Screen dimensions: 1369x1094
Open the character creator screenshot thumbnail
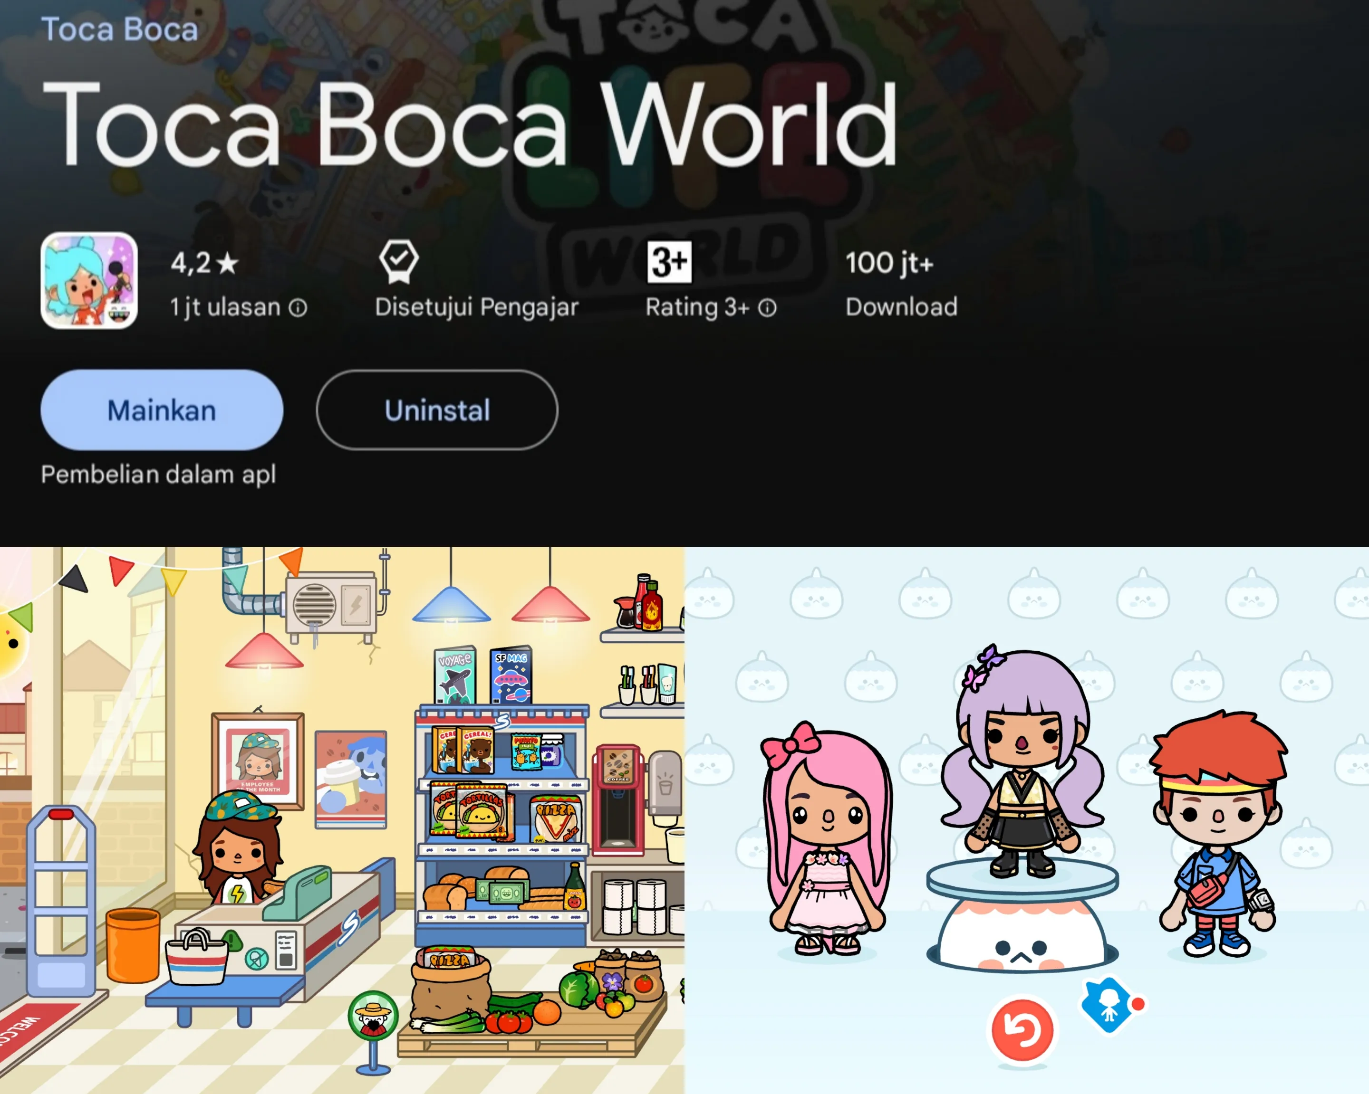point(1027,820)
